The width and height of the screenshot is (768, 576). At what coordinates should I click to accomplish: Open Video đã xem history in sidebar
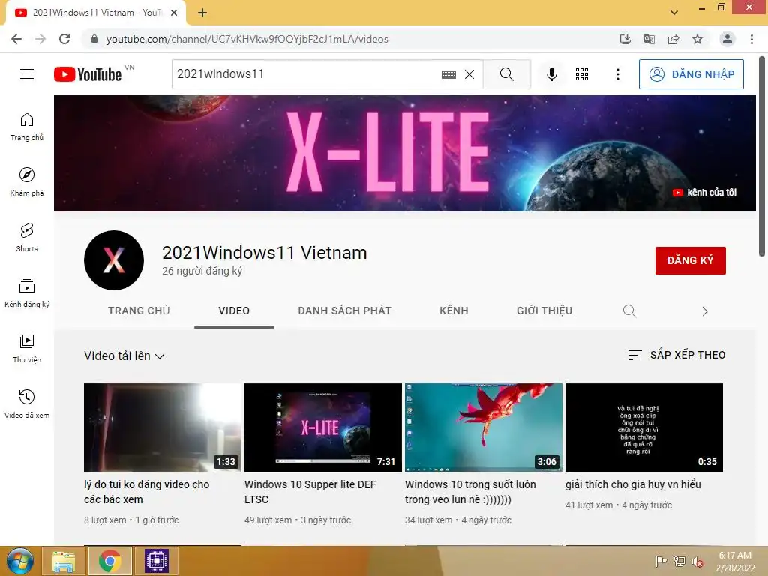pyautogui.click(x=27, y=404)
